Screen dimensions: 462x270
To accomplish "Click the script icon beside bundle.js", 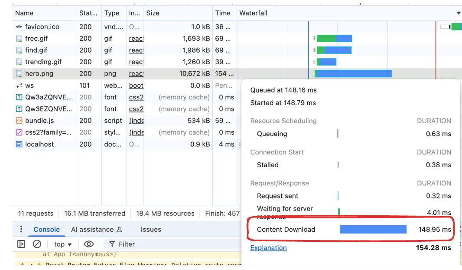I will pyautogui.click(x=19, y=121).
